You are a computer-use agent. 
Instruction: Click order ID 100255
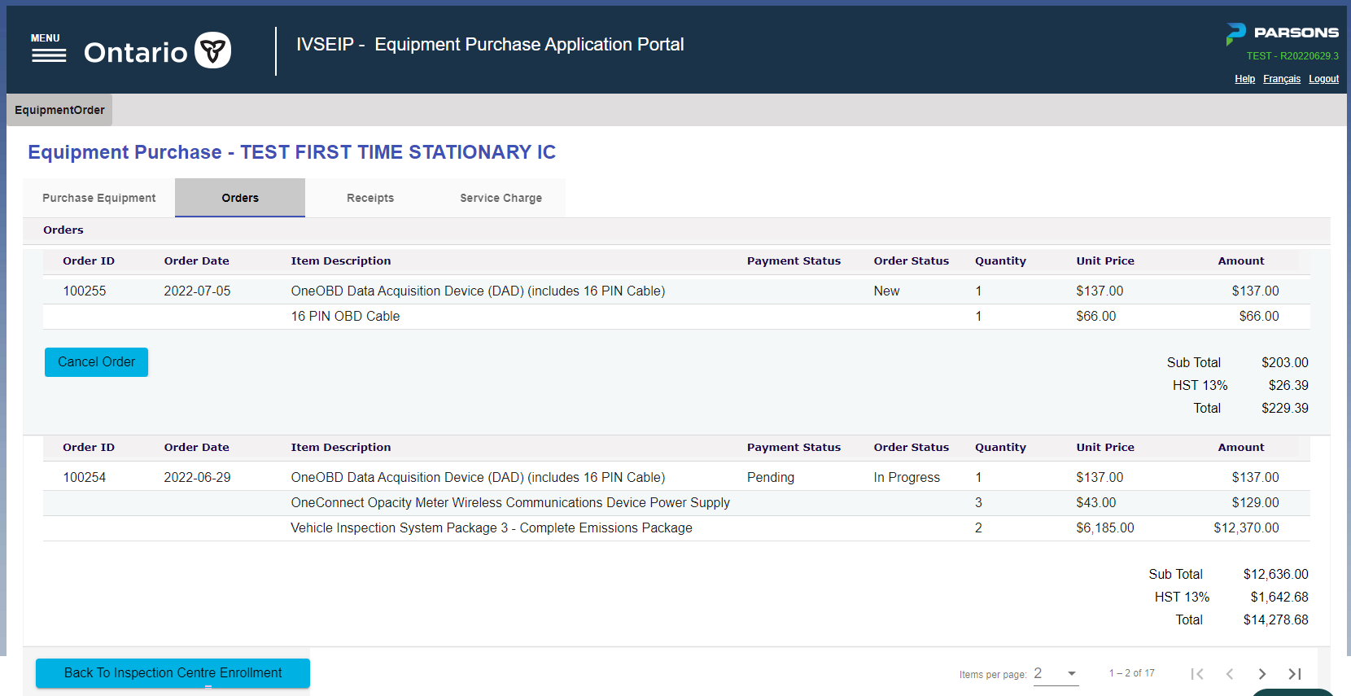[x=85, y=291]
